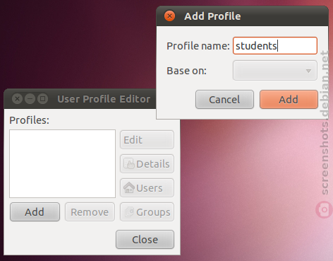
Task: Click inside the empty Profiles list
Action: [x=62, y=163]
